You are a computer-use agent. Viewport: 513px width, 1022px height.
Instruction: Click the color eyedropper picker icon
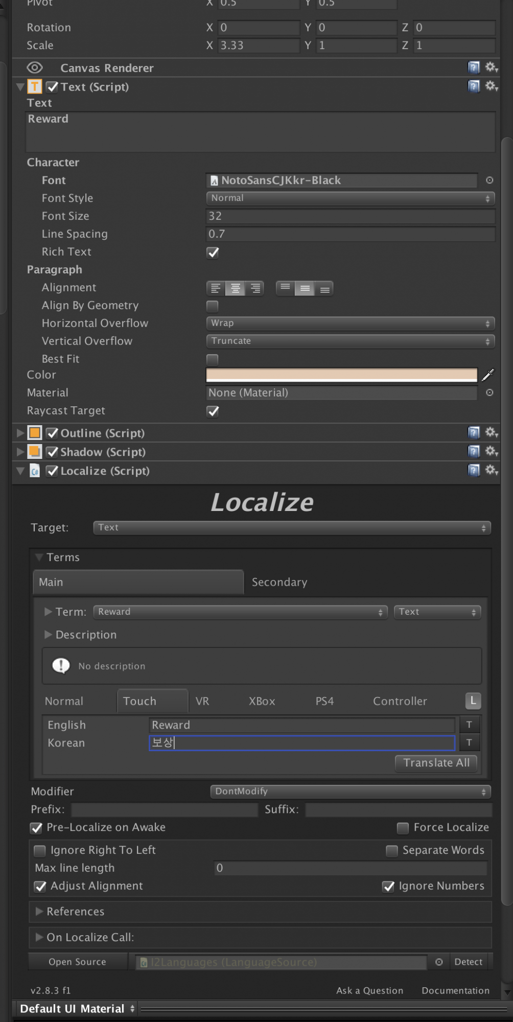coord(488,375)
